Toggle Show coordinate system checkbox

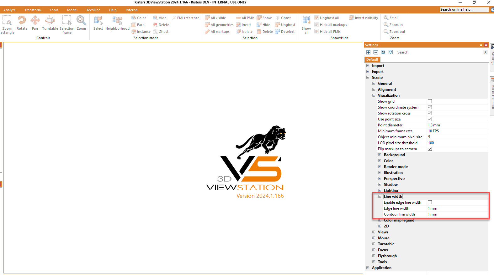(430, 107)
